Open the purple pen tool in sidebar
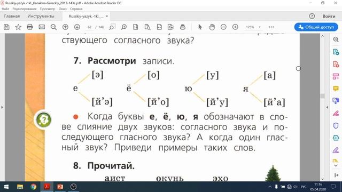 (x=336, y=150)
